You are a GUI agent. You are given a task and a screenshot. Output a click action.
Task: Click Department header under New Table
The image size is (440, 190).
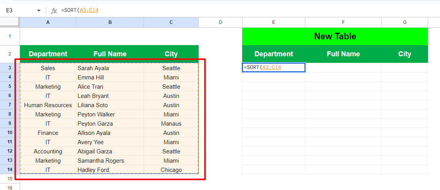(x=274, y=54)
